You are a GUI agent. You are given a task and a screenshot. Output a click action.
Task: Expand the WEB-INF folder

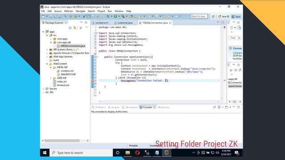point(51,78)
